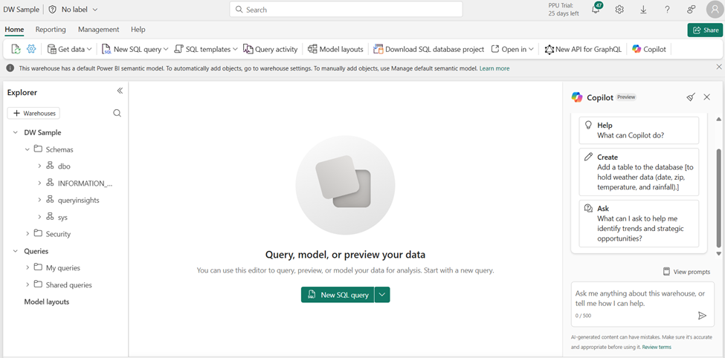Image resolution: width=725 pixels, height=358 pixels.
Task: Expand the dbo schema
Action: point(39,166)
